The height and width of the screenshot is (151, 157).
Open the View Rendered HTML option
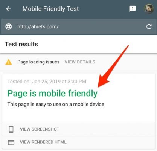(79, 142)
